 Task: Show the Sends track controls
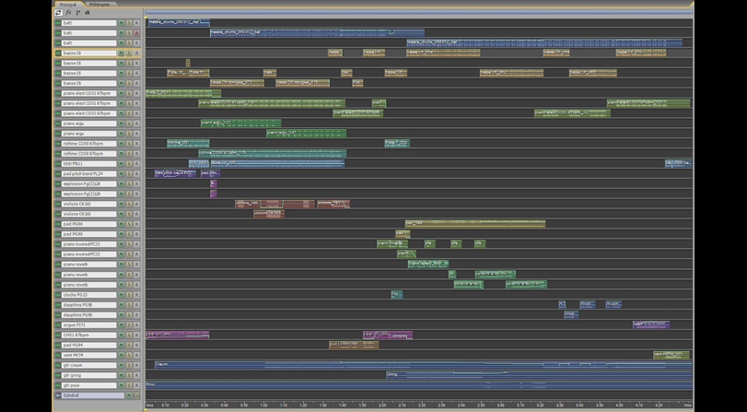tap(77, 13)
